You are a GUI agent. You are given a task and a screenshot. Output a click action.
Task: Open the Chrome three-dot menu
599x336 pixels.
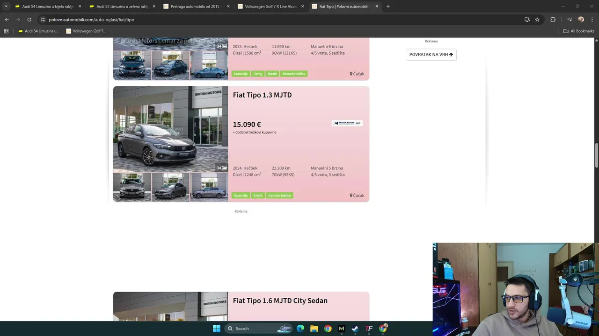tap(592, 20)
